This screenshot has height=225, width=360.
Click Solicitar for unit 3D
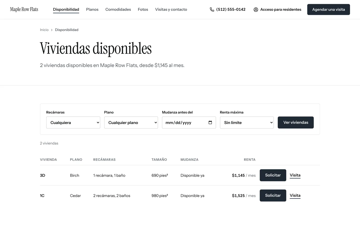(x=273, y=175)
